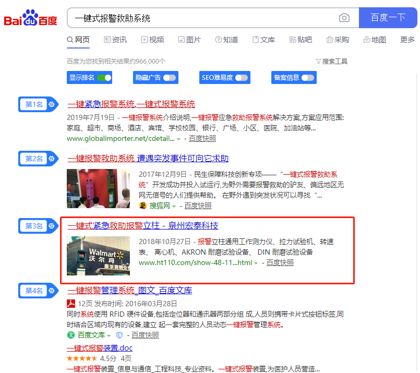The width and height of the screenshot is (420, 373).
Task: Click the search tools filter icon
Action: tap(318, 62)
